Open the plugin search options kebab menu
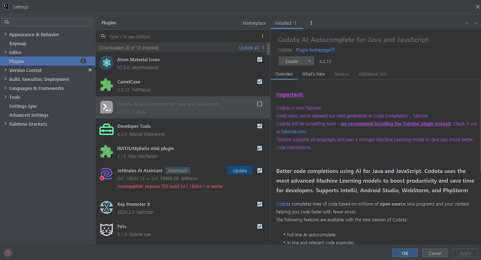The height and width of the screenshot is (260, 481). point(262,36)
